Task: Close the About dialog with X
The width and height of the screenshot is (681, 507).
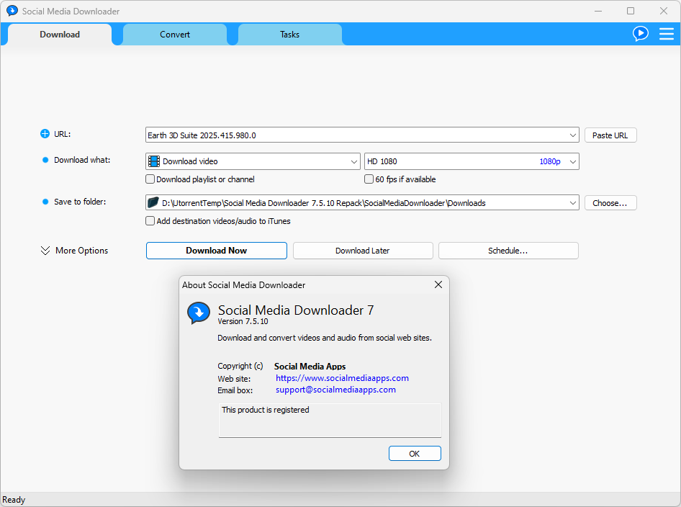Action: pyautogui.click(x=438, y=284)
